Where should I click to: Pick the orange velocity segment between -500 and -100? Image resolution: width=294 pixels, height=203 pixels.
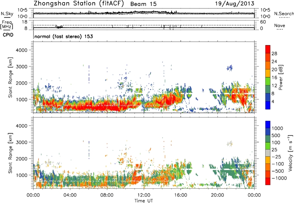point(268,167)
